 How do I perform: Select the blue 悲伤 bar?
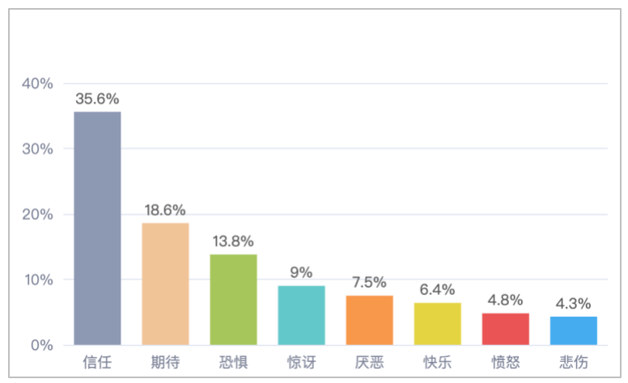[573, 330]
